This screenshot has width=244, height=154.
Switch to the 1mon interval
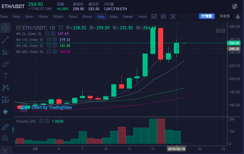tap(142, 17)
